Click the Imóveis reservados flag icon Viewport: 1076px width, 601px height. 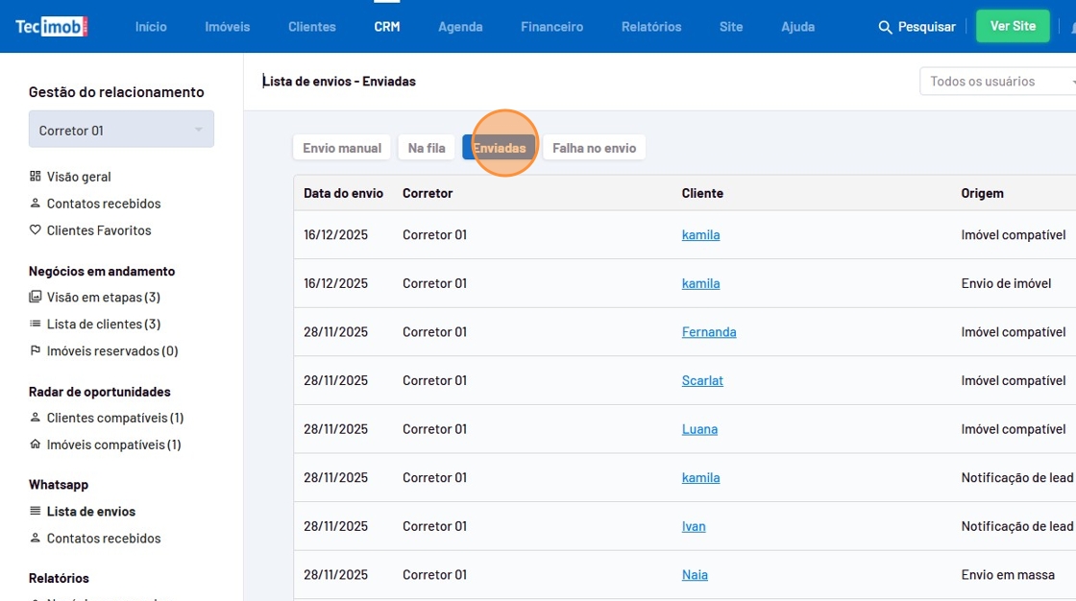pos(36,351)
